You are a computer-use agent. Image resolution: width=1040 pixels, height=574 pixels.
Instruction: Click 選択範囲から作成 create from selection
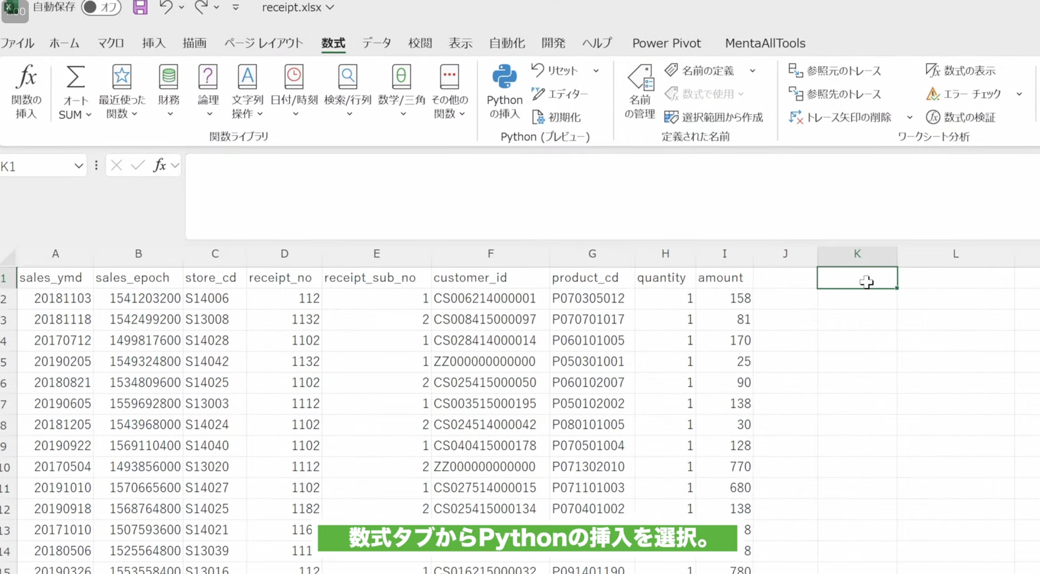click(714, 117)
